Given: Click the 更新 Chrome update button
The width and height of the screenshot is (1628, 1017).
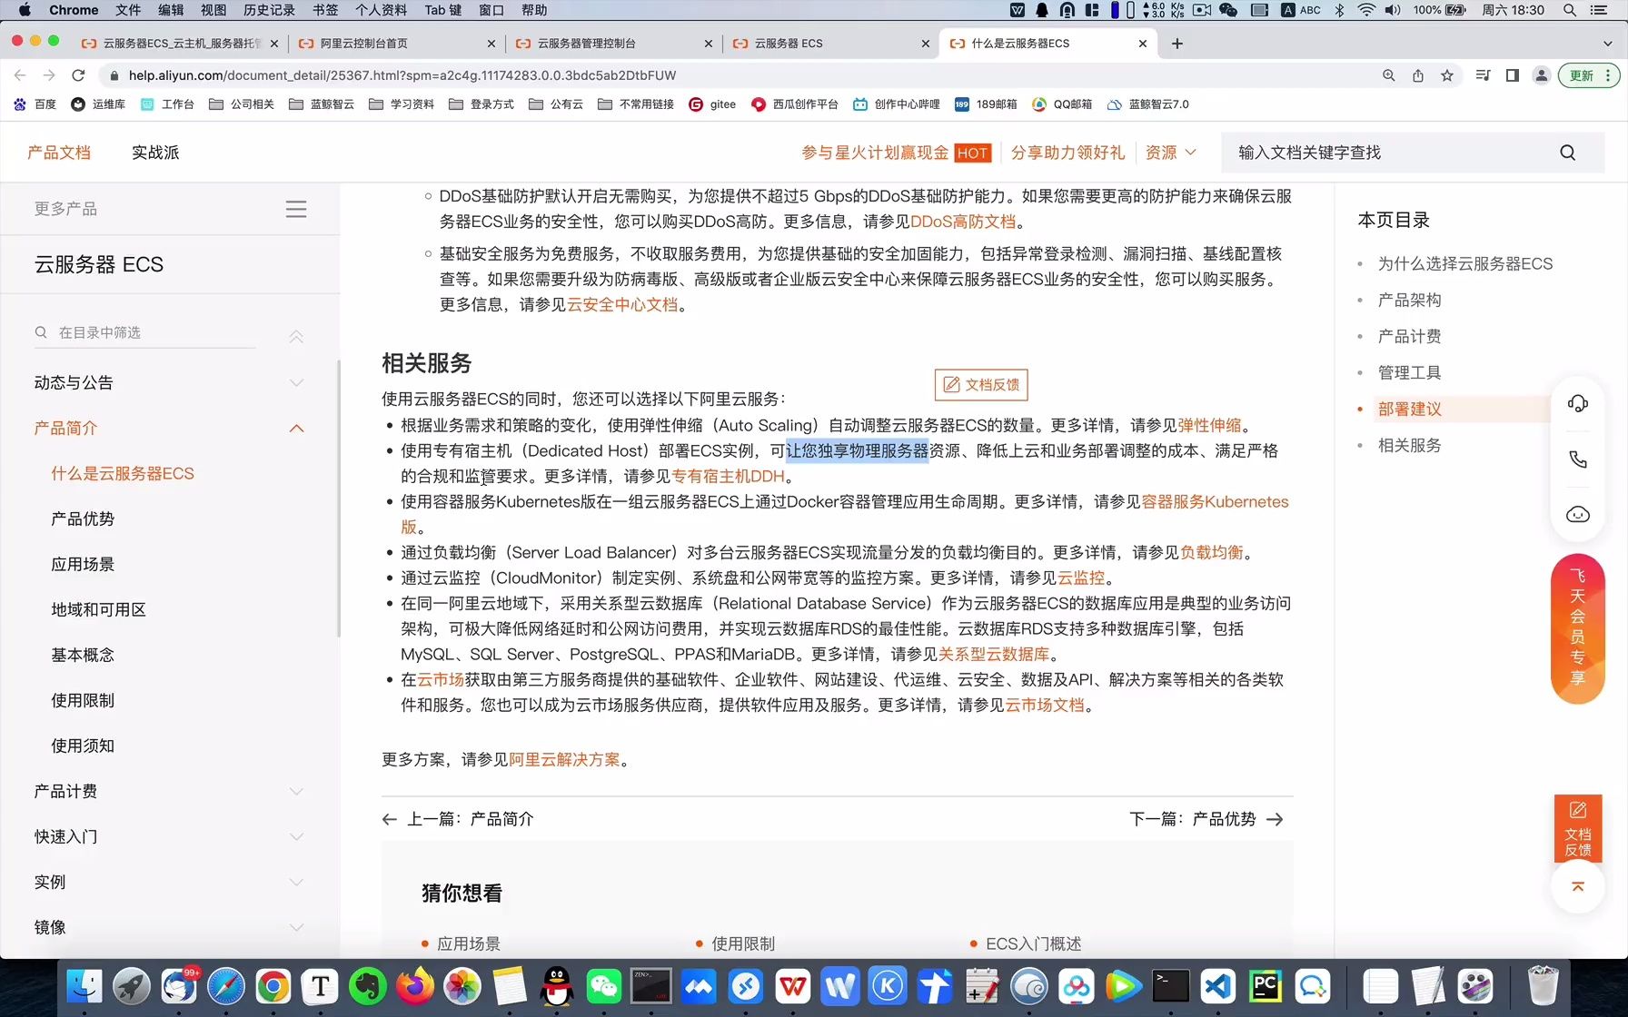Looking at the screenshot, I should pos(1588,75).
